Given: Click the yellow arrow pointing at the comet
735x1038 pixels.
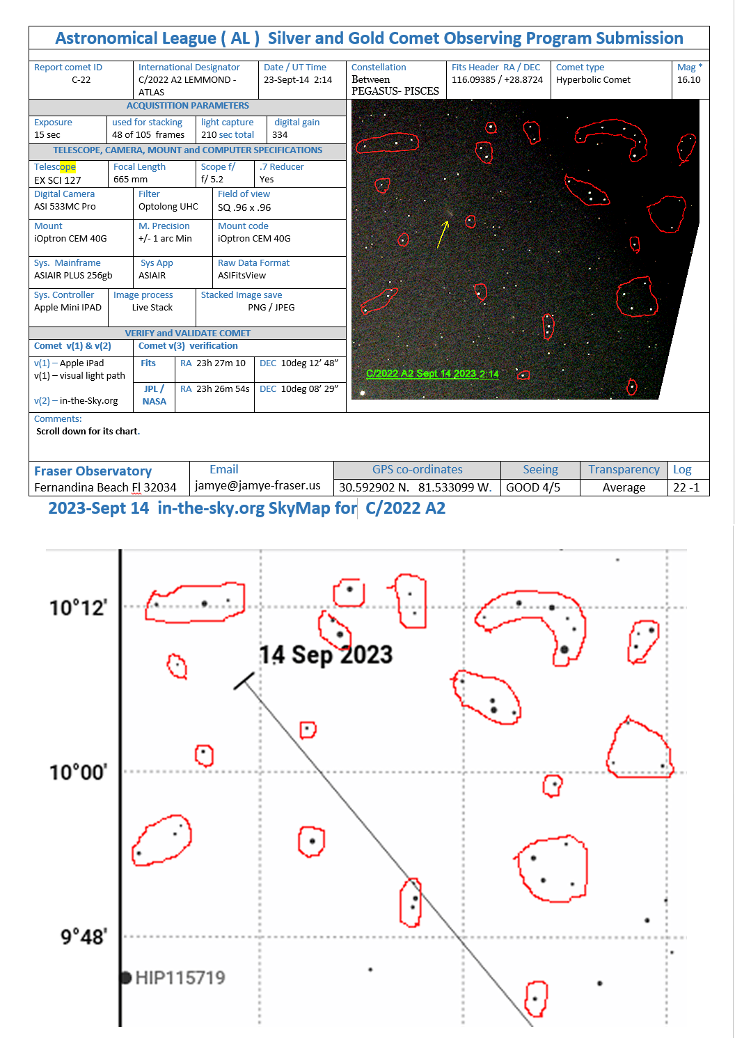Looking at the screenshot, I should point(442,235).
